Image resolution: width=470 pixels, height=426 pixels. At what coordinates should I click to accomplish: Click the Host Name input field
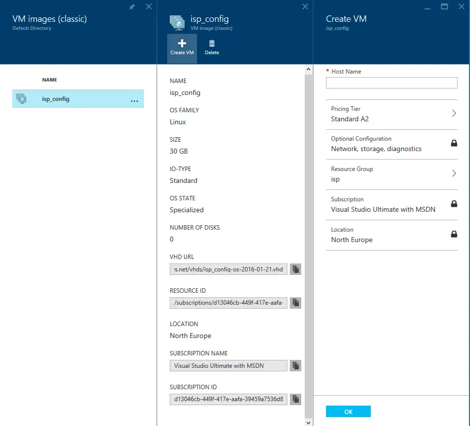coord(392,83)
